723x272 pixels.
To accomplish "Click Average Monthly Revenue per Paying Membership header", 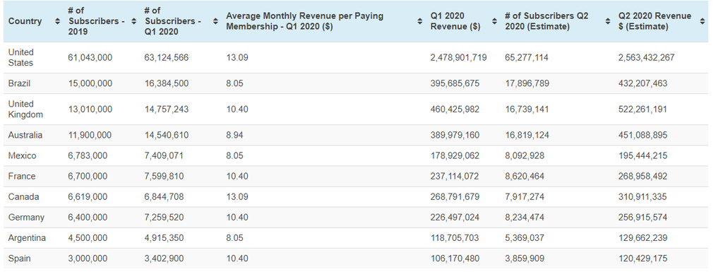I will click(x=305, y=21).
